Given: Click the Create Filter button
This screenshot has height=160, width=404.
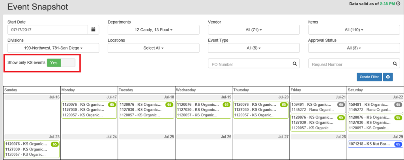Looking at the screenshot, I should pos(368,77).
